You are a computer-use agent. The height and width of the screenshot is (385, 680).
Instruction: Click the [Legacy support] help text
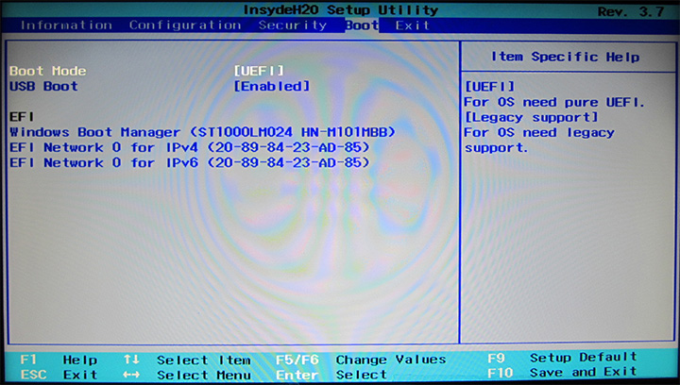(x=531, y=117)
